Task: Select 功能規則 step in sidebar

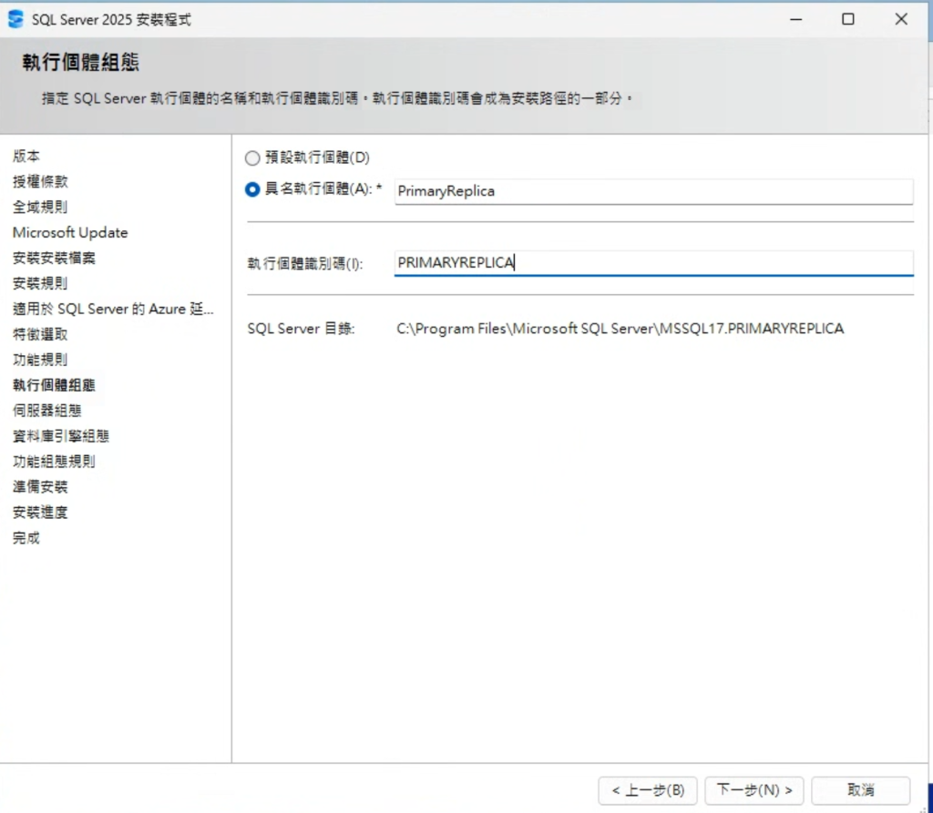Action: 40,360
